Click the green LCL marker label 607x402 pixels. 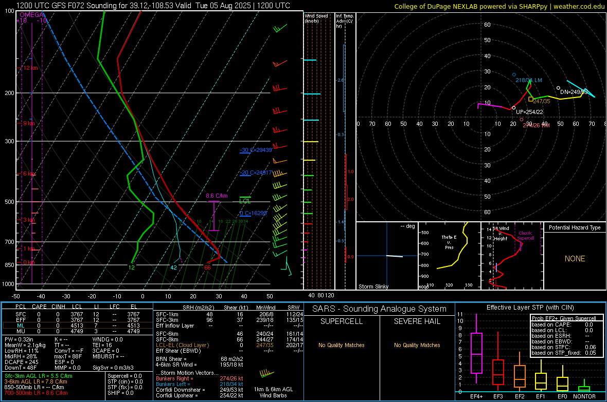pos(245,201)
